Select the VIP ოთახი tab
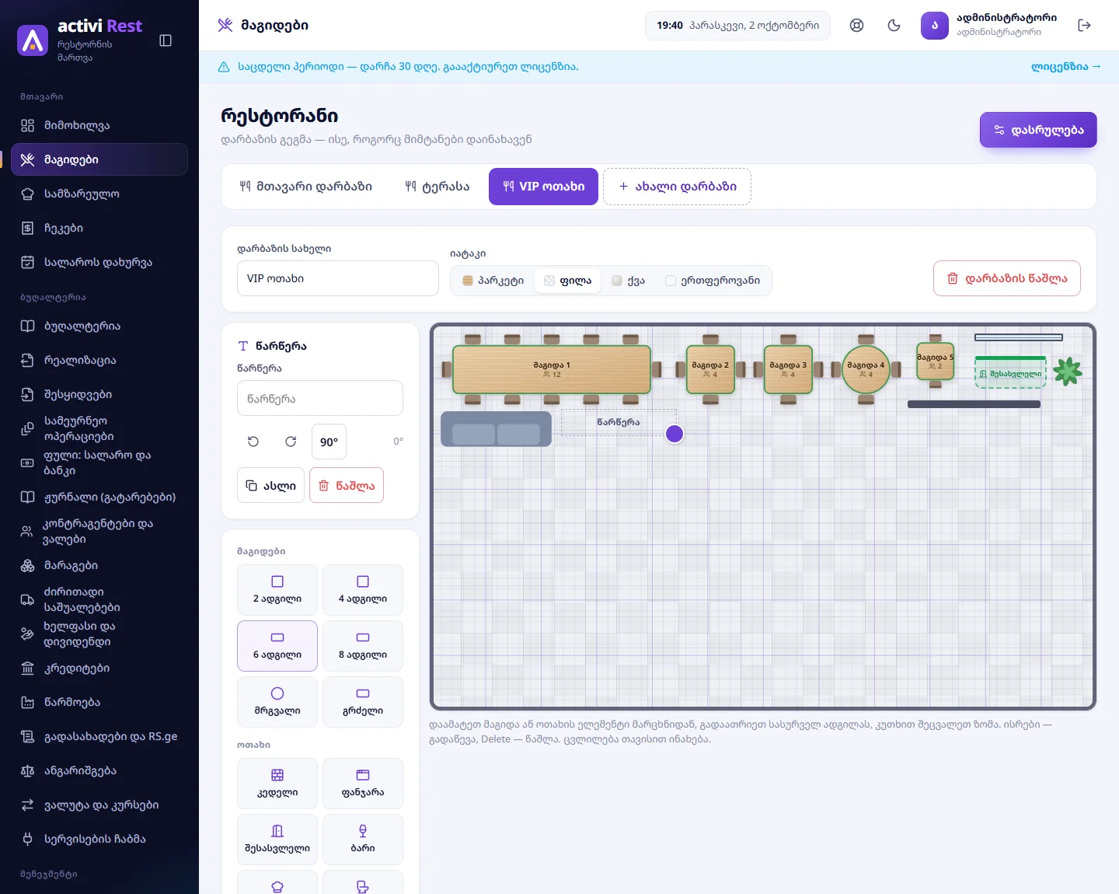The width and height of the screenshot is (1119, 894). 543,187
